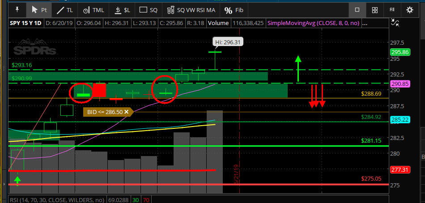This screenshot has height=203, width=425.
Task: Select the $288.69 price level label
Action: 371,94
